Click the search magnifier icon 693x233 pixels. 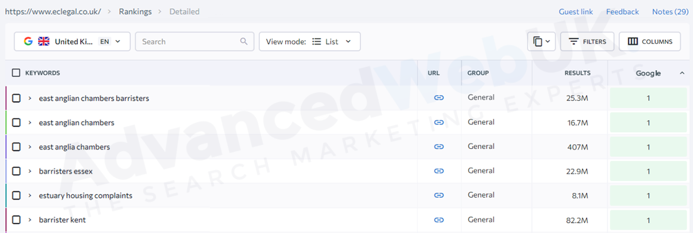click(x=244, y=42)
